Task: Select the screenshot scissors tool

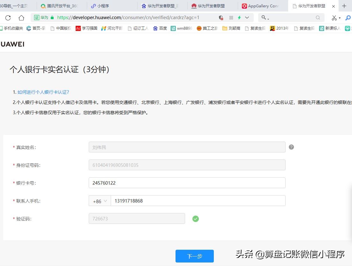Action: pyautogui.click(x=334, y=18)
